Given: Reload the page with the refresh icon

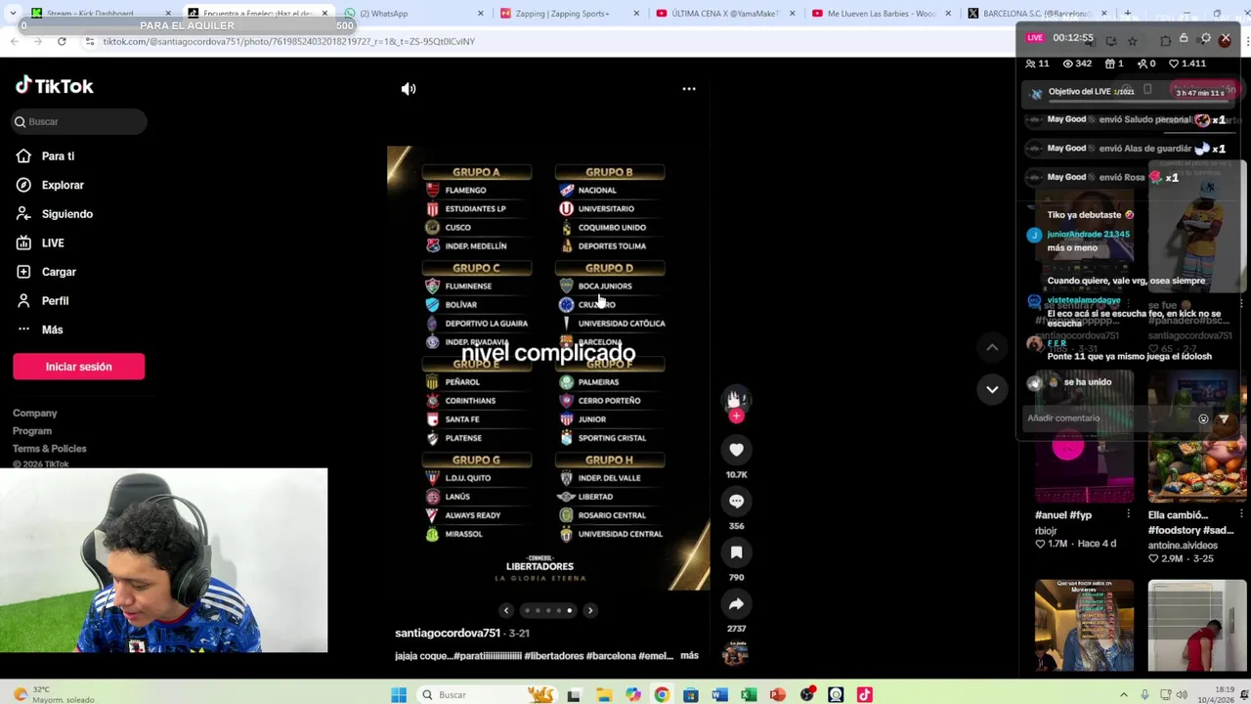Looking at the screenshot, I should coord(62,41).
